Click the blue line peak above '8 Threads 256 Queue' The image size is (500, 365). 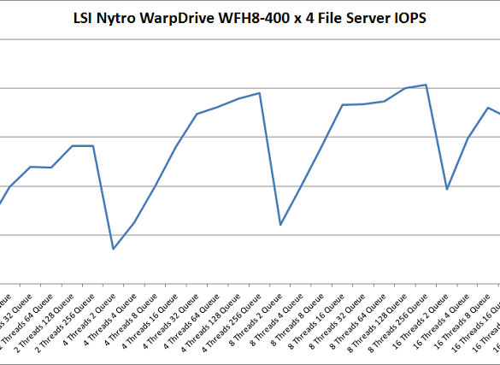[426, 85]
